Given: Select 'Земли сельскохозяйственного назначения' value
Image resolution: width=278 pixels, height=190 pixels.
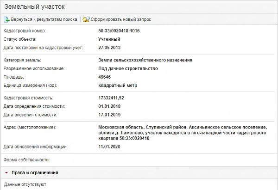Looking at the screenshot, I should 145,60.
